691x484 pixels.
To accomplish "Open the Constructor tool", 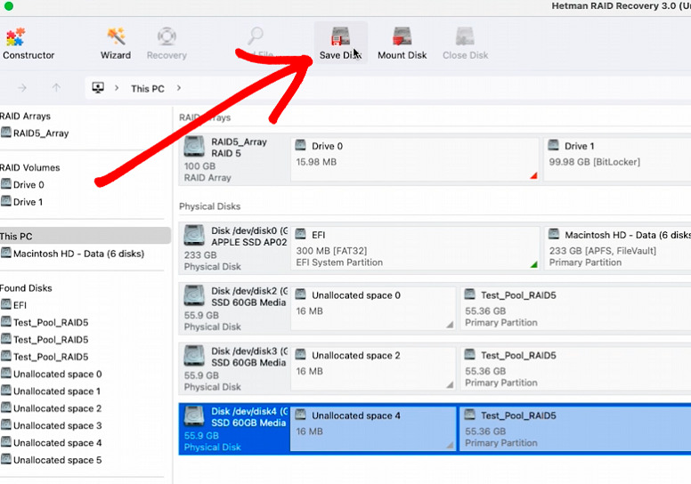I will tap(28, 44).
